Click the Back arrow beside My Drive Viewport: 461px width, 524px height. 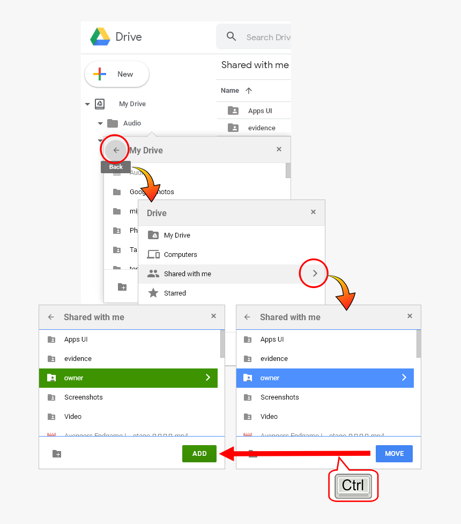pyautogui.click(x=116, y=150)
